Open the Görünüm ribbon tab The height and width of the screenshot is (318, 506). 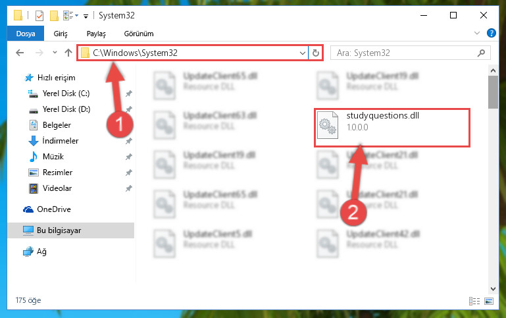tap(139, 34)
